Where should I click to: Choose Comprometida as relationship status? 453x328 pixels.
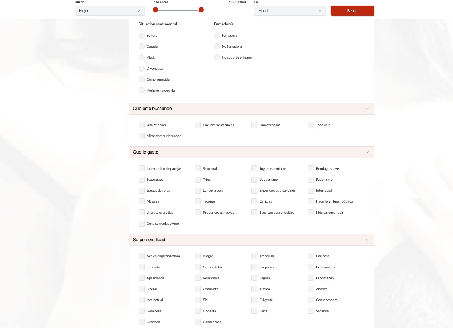(142, 79)
